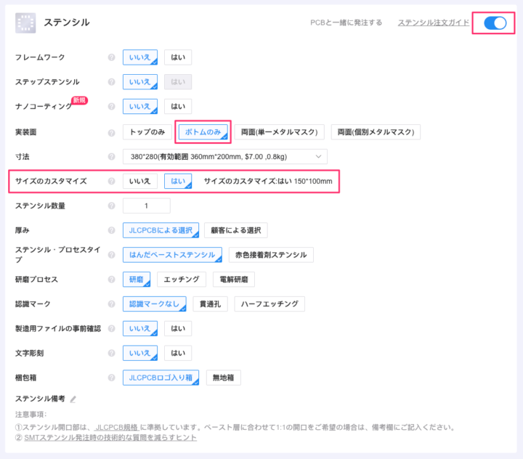Click help icon beside ナノコーティング
523x459 pixels.
112,107
